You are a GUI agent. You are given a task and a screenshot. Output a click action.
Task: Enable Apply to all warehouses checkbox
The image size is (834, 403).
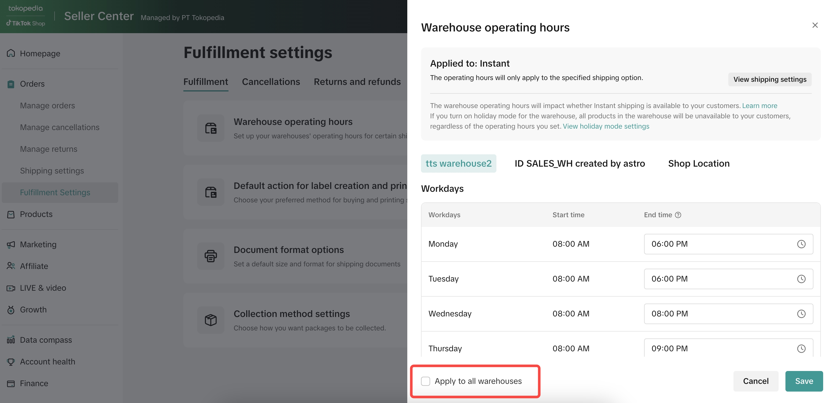coord(425,381)
